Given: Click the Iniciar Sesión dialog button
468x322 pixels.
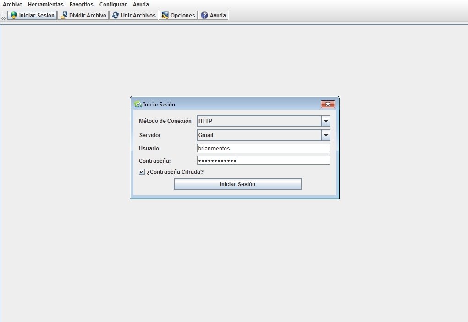Looking at the screenshot, I should (x=237, y=184).
